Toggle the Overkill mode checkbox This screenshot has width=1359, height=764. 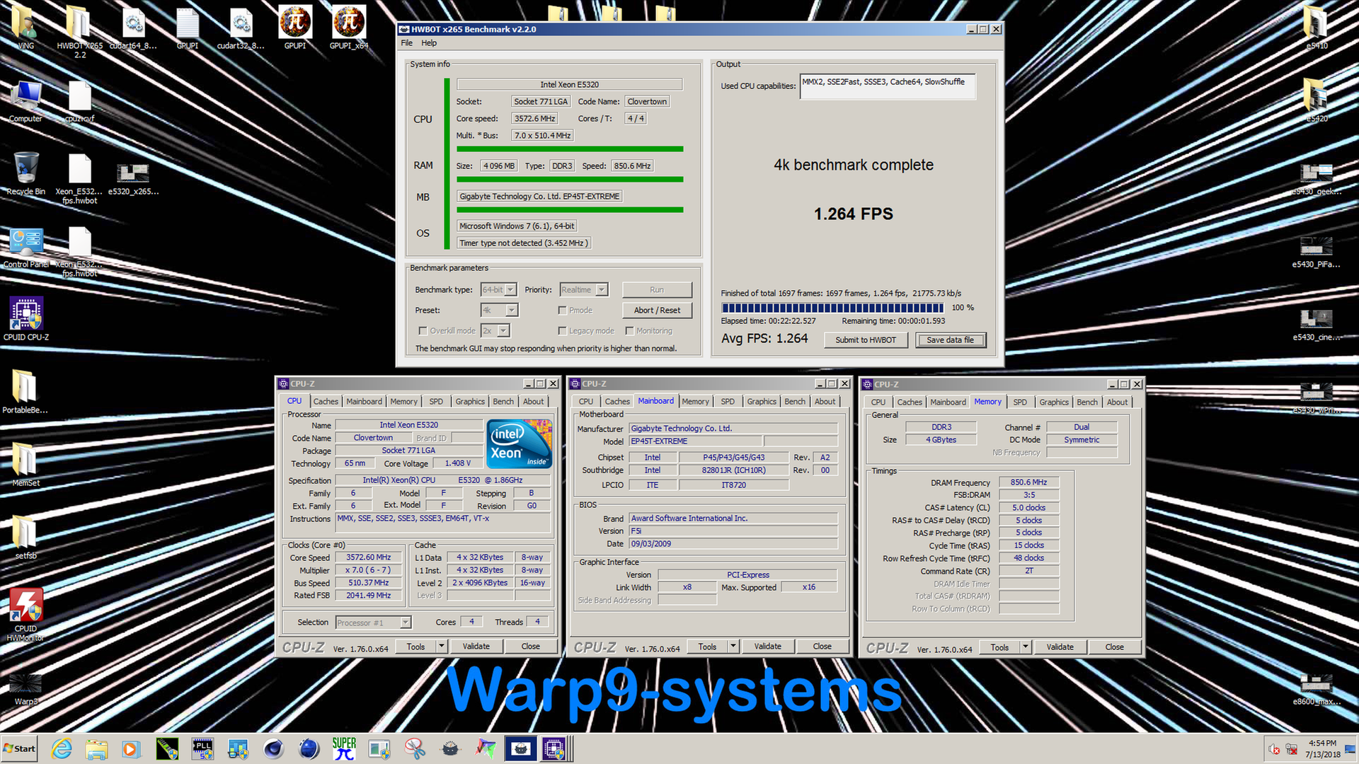click(423, 331)
